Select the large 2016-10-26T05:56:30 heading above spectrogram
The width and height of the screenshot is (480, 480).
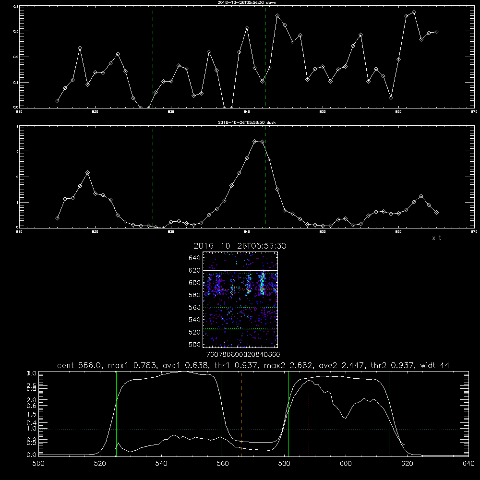click(240, 246)
